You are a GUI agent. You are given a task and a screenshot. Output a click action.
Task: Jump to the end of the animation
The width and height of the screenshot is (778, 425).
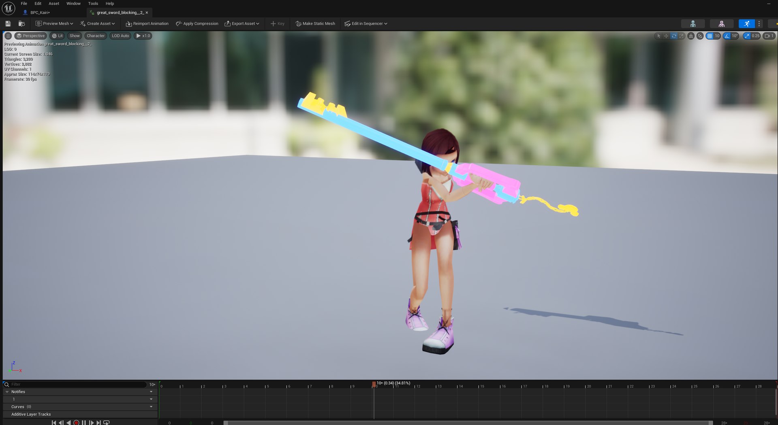[99, 423]
